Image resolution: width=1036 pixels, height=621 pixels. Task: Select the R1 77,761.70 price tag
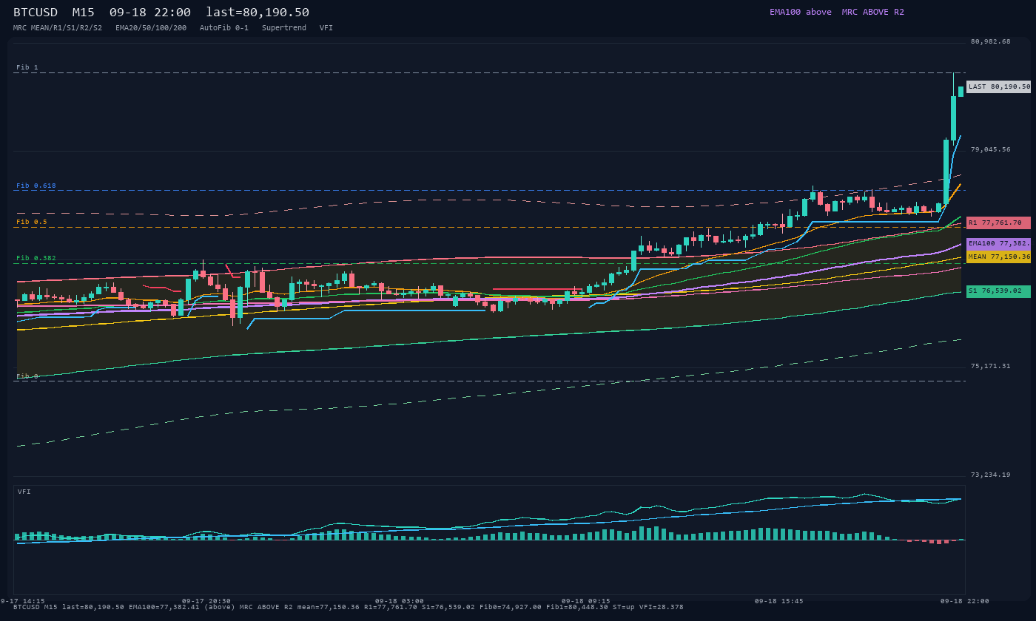point(999,223)
